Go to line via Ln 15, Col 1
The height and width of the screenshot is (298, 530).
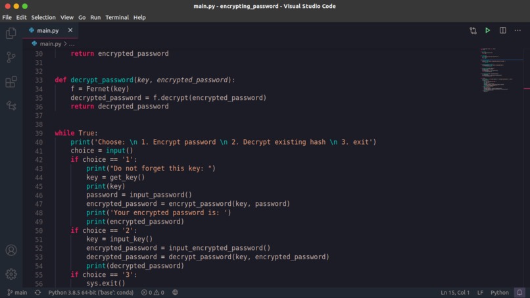(x=455, y=293)
